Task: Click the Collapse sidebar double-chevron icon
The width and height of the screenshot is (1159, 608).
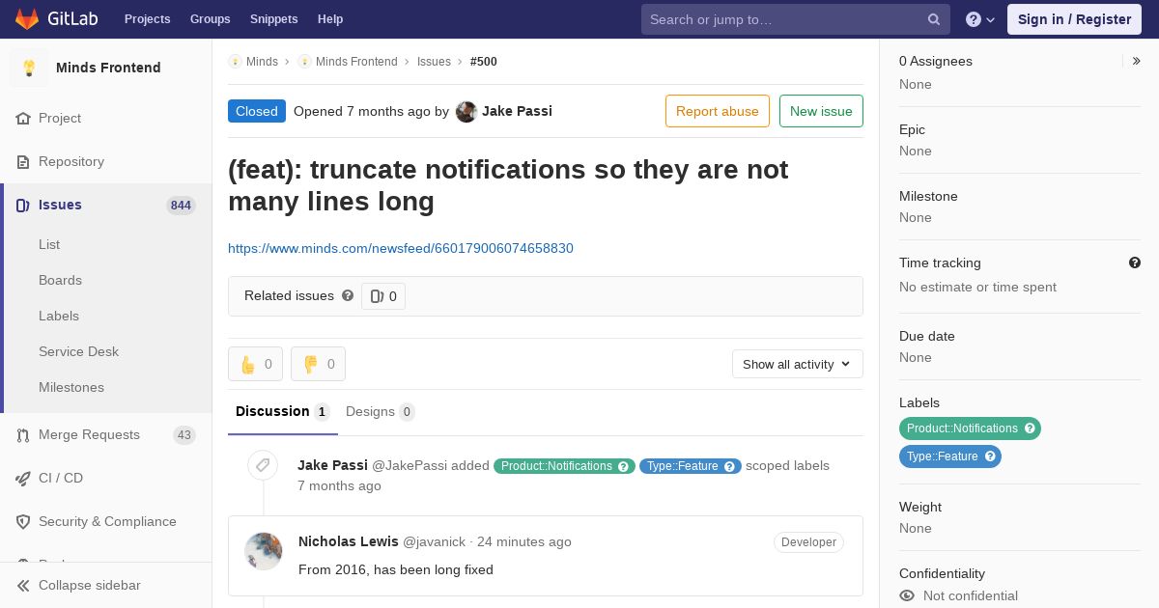Action: (x=23, y=585)
